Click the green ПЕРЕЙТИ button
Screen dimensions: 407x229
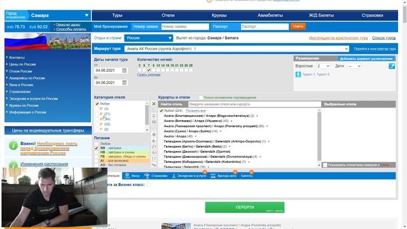pyautogui.click(x=245, y=207)
